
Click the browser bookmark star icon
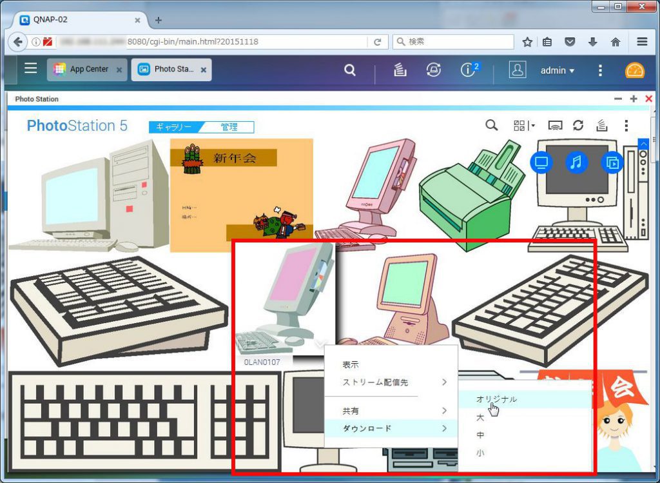coord(527,42)
